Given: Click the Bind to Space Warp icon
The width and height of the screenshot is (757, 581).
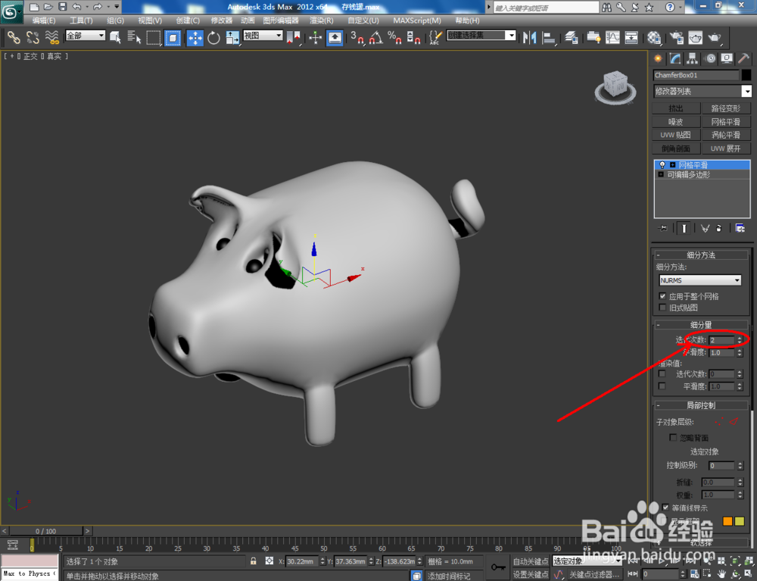Looking at the screenshot, I should pos(52,37).
